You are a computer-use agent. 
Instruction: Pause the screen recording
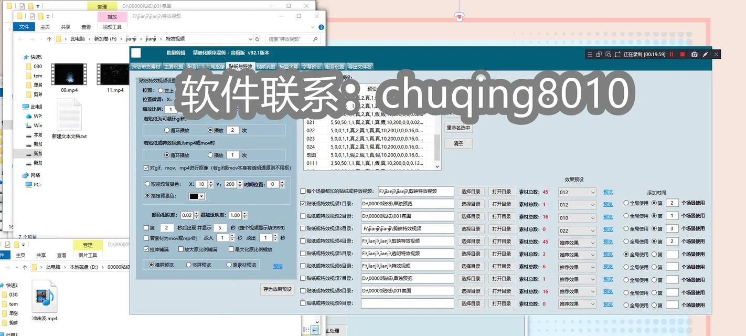671,54
